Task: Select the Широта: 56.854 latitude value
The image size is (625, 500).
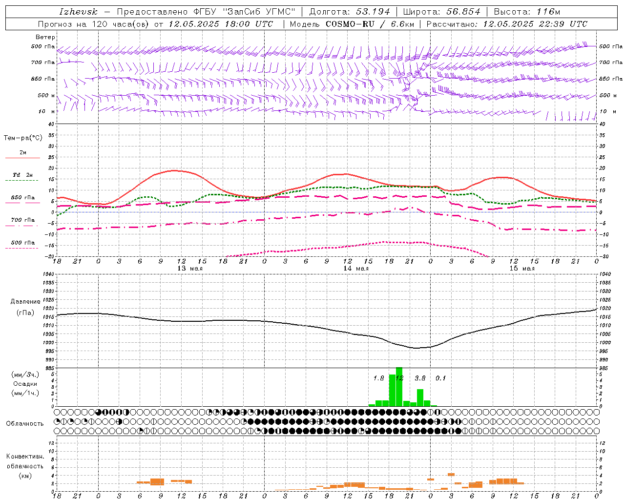Action: tap(442, 12)
